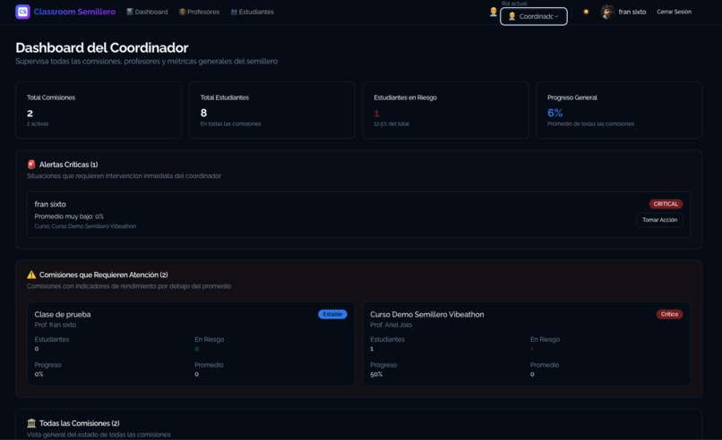Click the Classroom Semillero CS logo icon

point(22,12)
